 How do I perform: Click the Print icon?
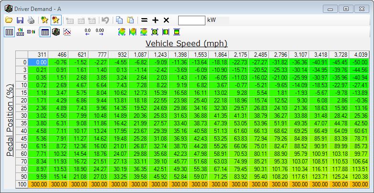click(31, 20)
